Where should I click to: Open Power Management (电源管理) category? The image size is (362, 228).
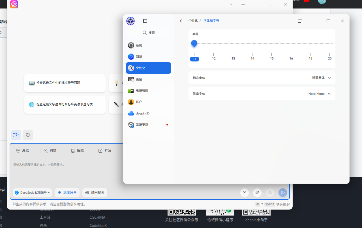point(149,91)
